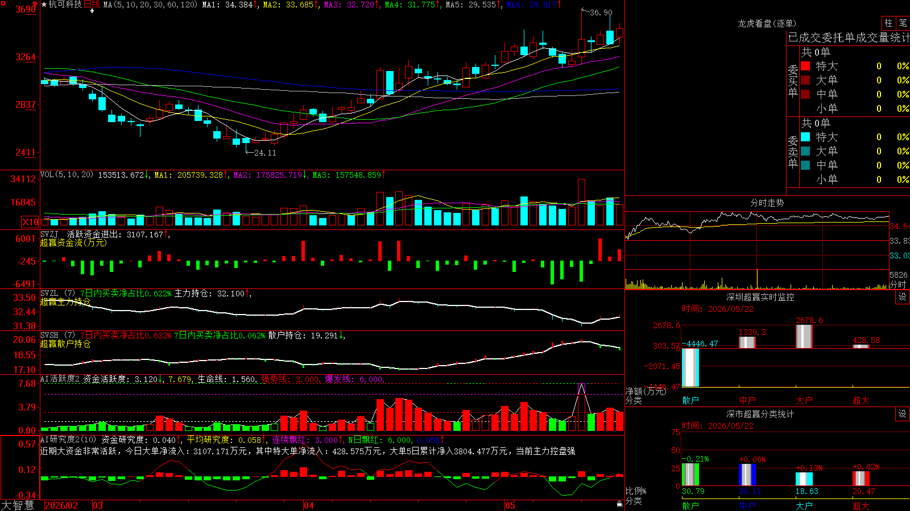
Task: Click the 深市超赢分类统计 title
Action: (x=760, y=414)
